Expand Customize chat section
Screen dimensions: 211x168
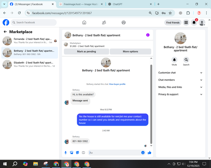pos(180,73)
